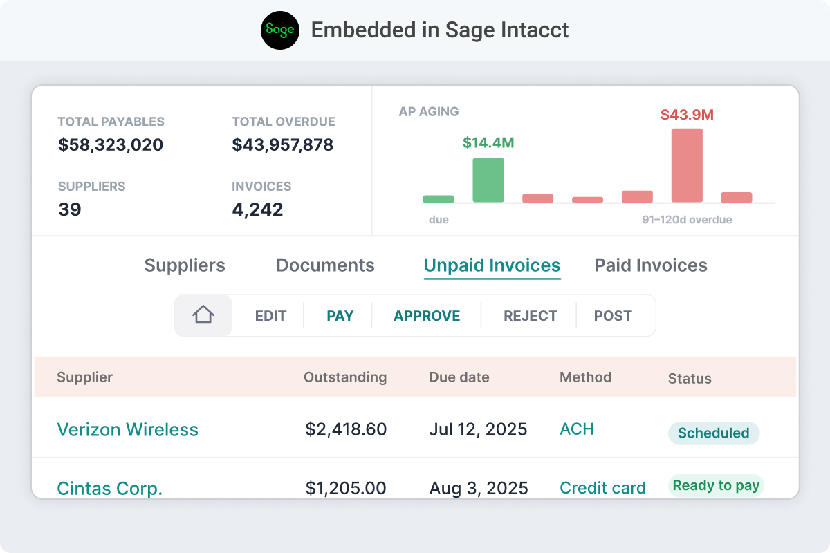Sort by the Status column header
The height and width of the screenshot is (553, 830).
690,378
